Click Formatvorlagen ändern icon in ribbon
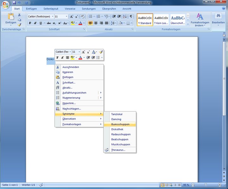Viewport: 228px width, 189px height. (x=199, y=17)
